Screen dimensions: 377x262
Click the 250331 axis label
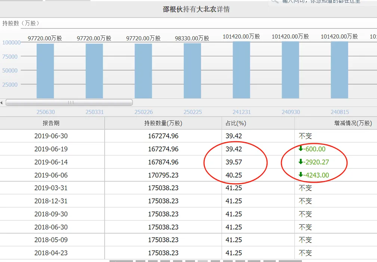(95, 112)
